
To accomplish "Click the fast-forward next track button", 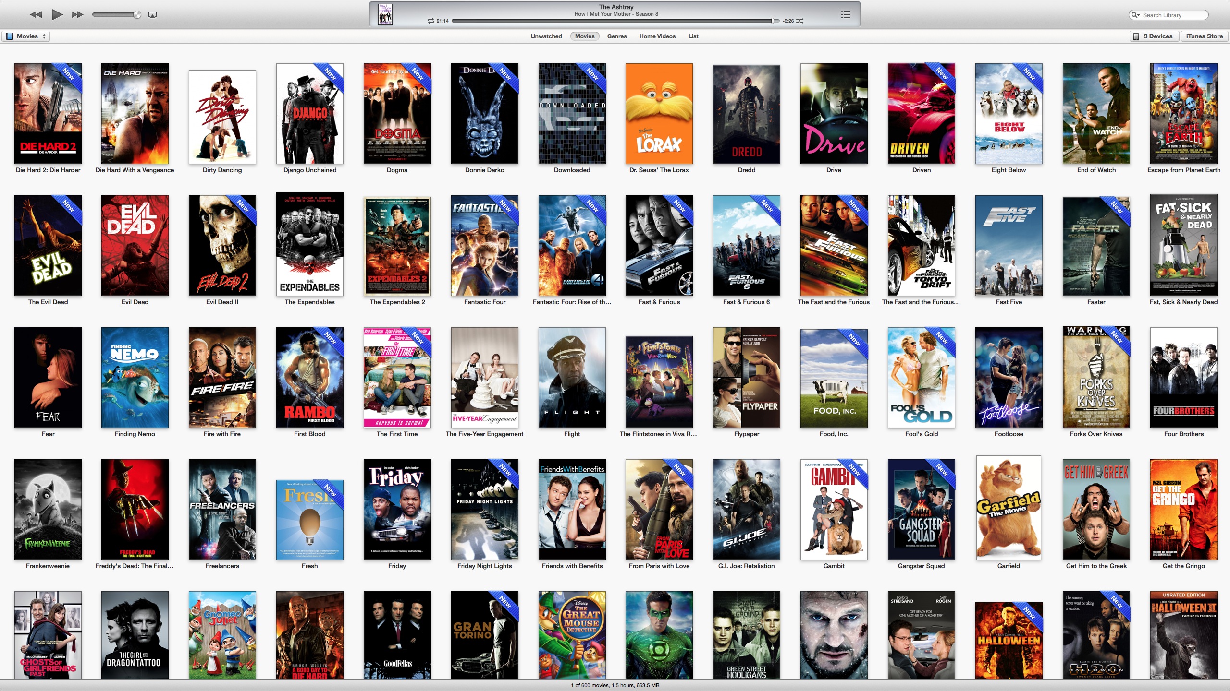I will 77,15.
